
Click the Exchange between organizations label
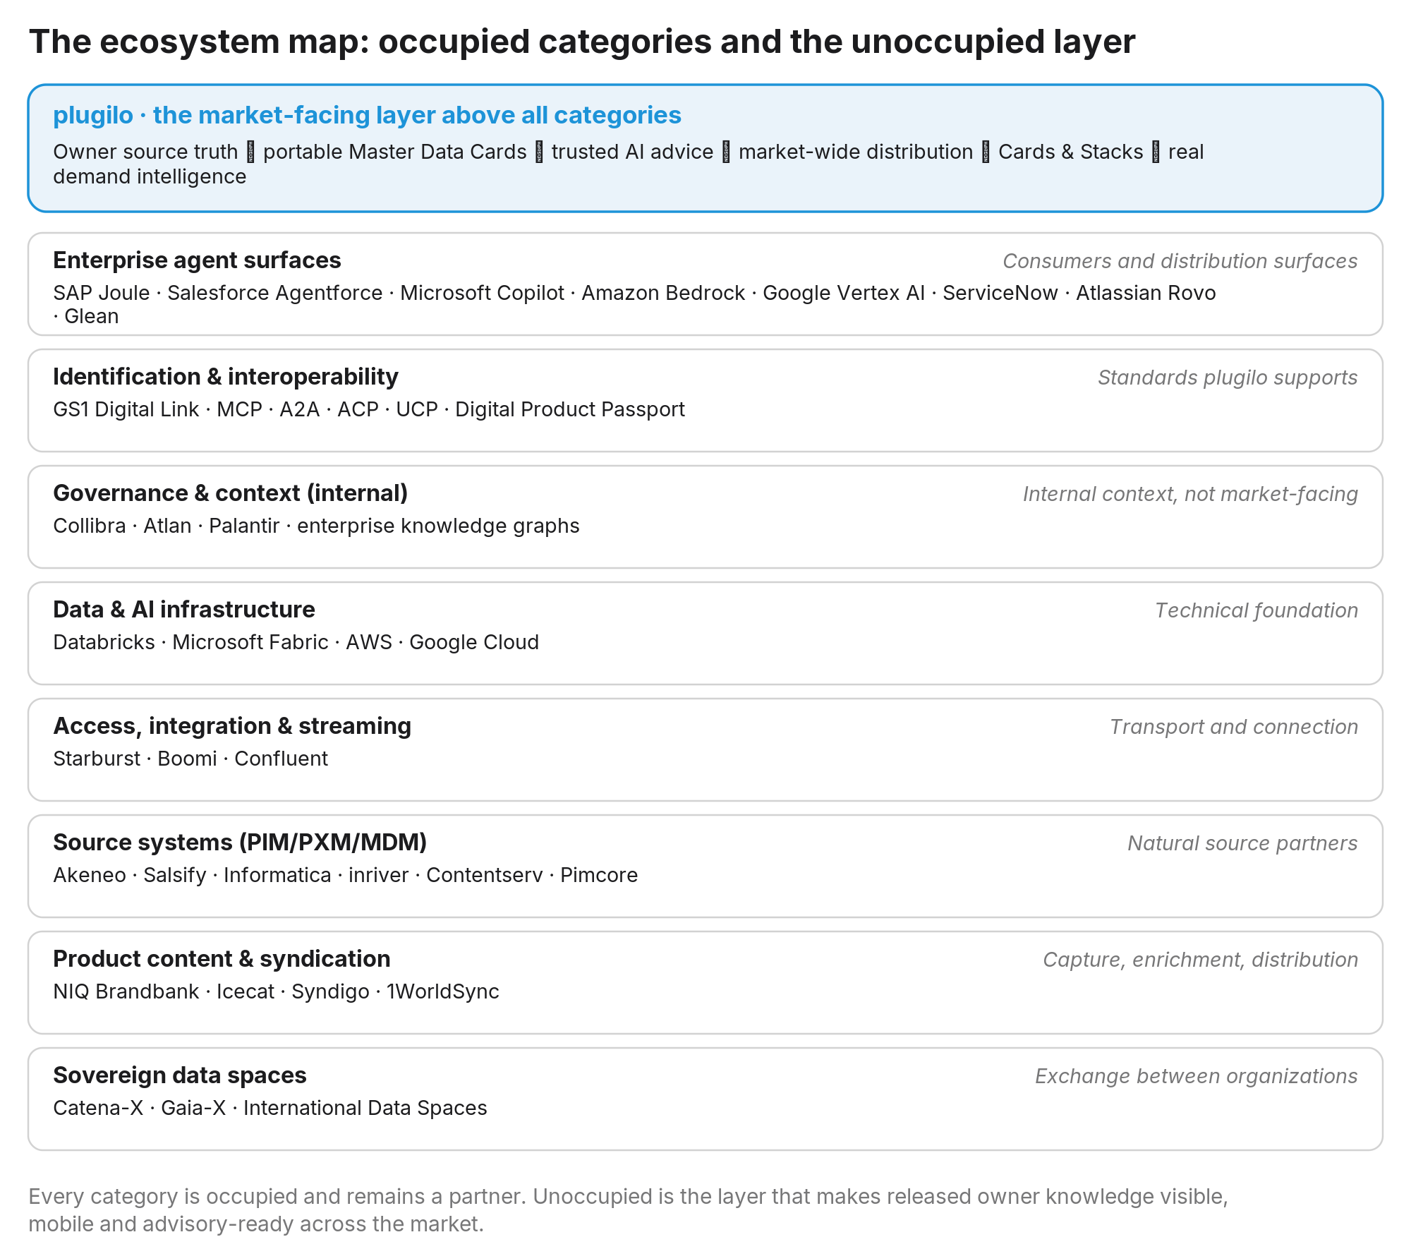click(1196, 1076)
